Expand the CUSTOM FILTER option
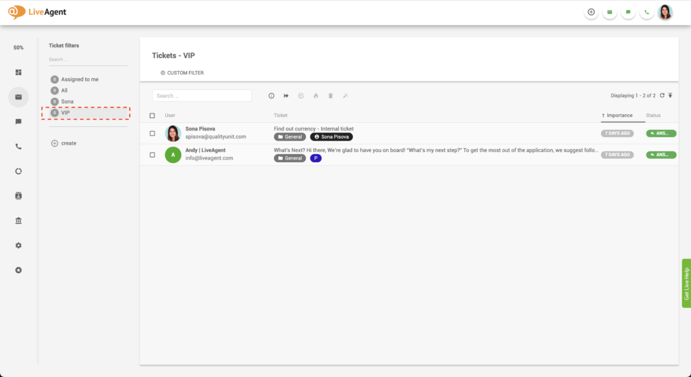Screen dimensions: 691x377 point(182,73)
